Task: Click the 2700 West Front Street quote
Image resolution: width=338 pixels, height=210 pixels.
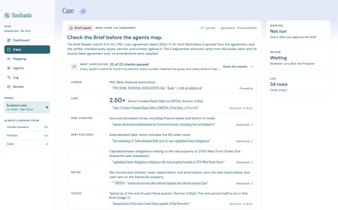Action: (168, 162)
